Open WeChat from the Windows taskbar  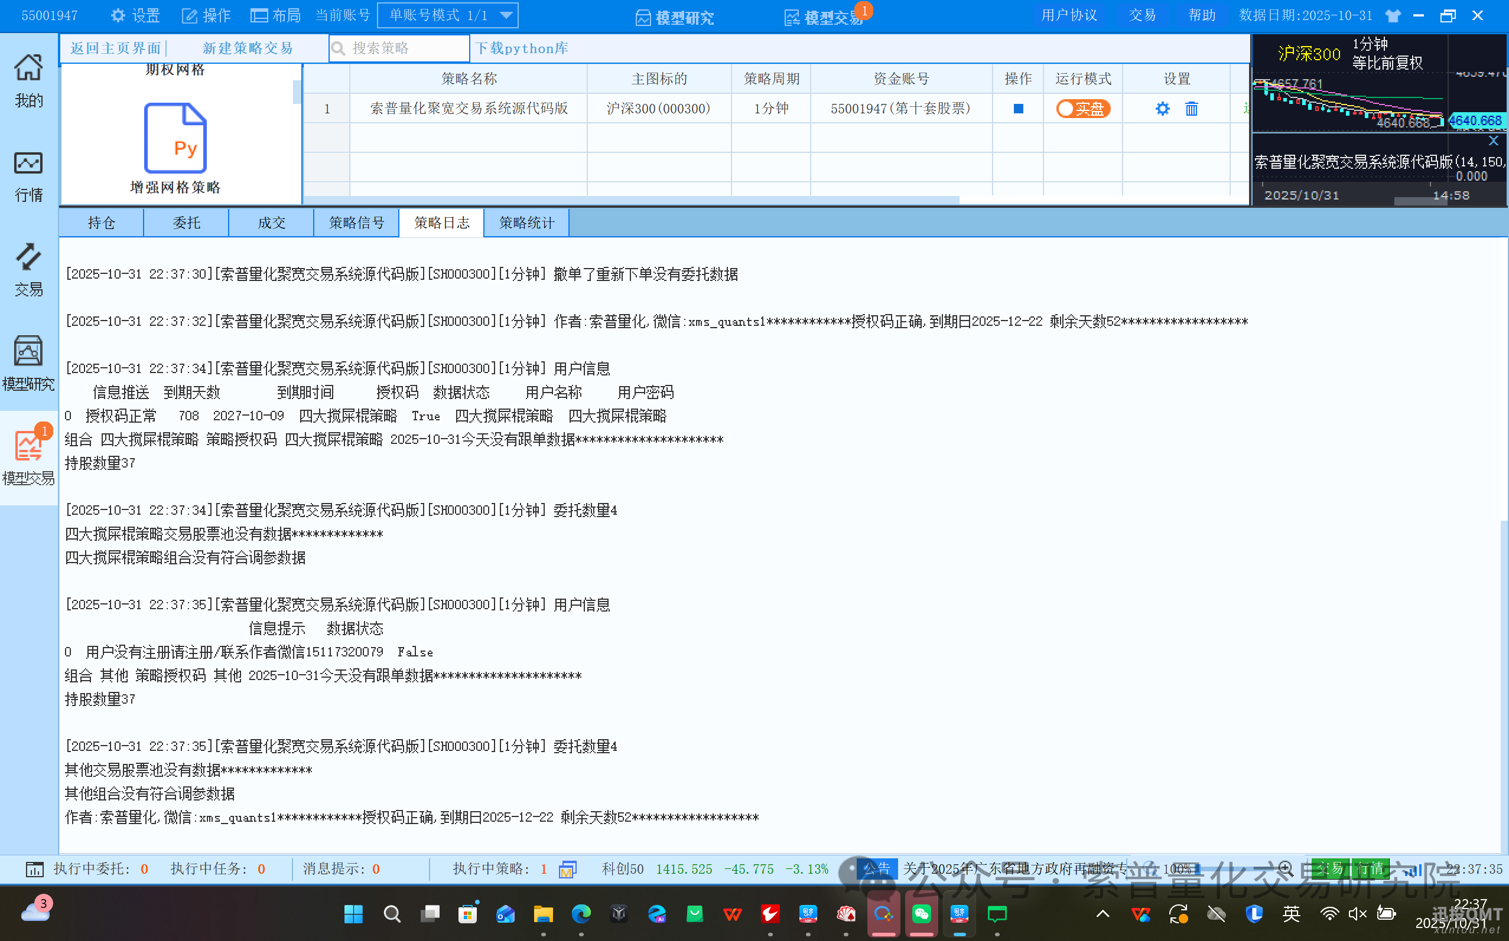tap(921, 914)
